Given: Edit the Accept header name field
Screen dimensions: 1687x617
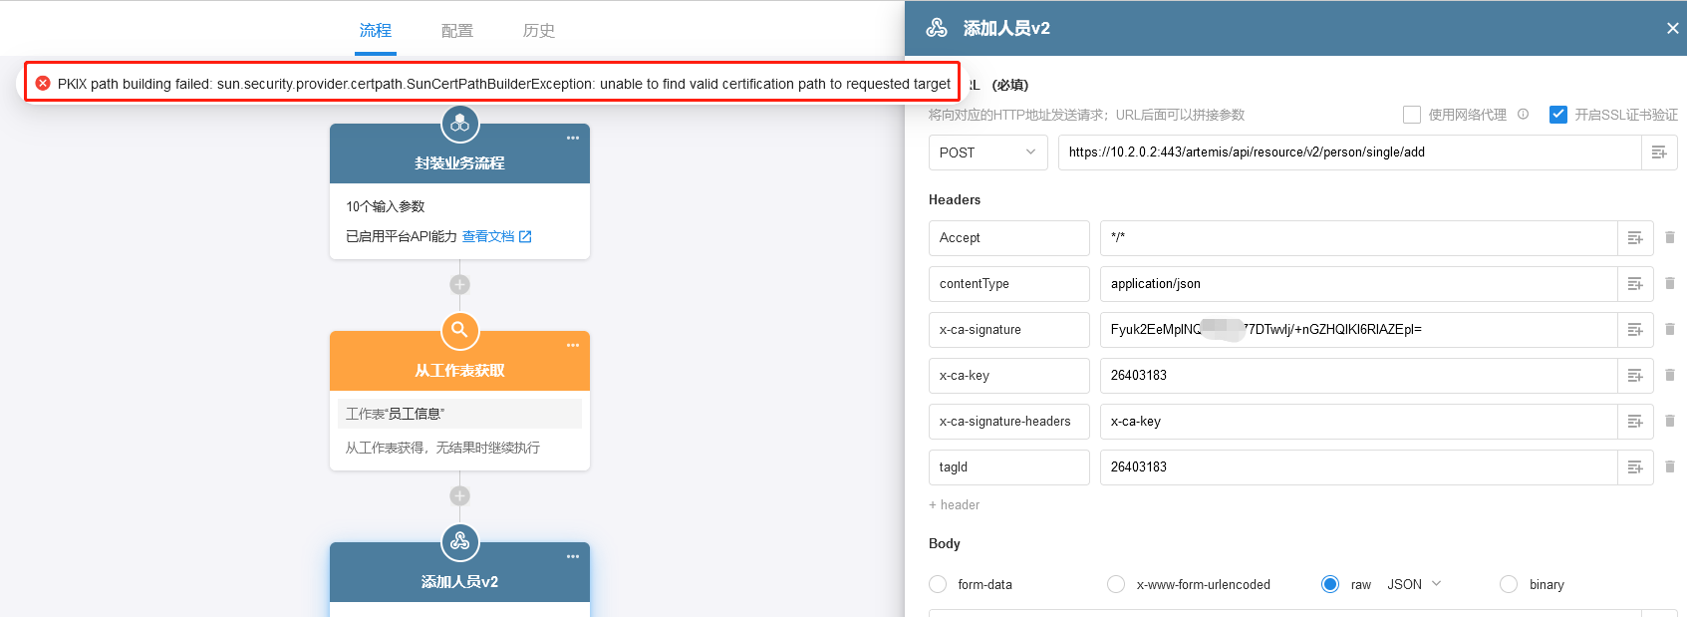Looking at the screenshot, I should tap(1008, 238).
